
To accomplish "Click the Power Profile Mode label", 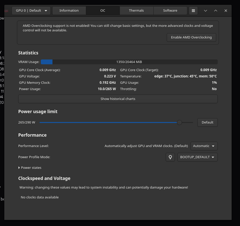I will point(34,157).
